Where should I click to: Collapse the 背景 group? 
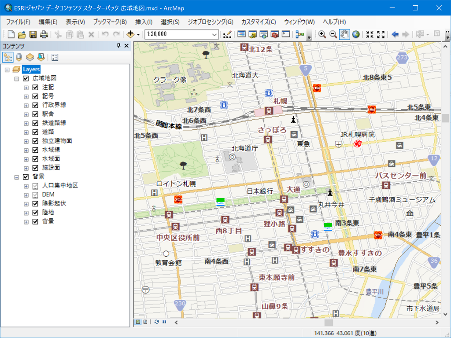pos(17,177)
